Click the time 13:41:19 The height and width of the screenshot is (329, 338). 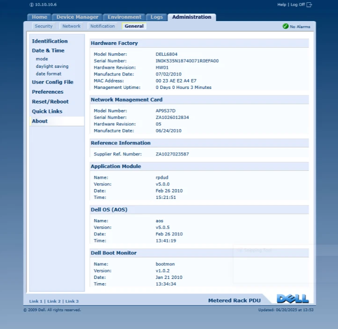pos(166,241)
